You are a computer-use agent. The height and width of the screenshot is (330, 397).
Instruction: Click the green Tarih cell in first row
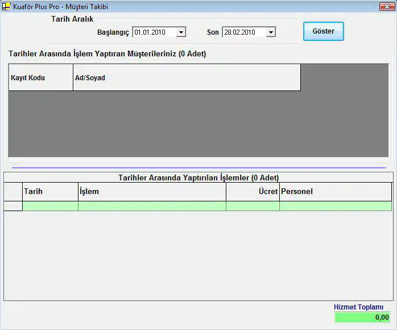[50, 206]
